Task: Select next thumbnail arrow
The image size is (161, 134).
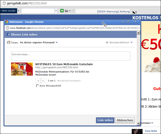Action: click(43, 81)
